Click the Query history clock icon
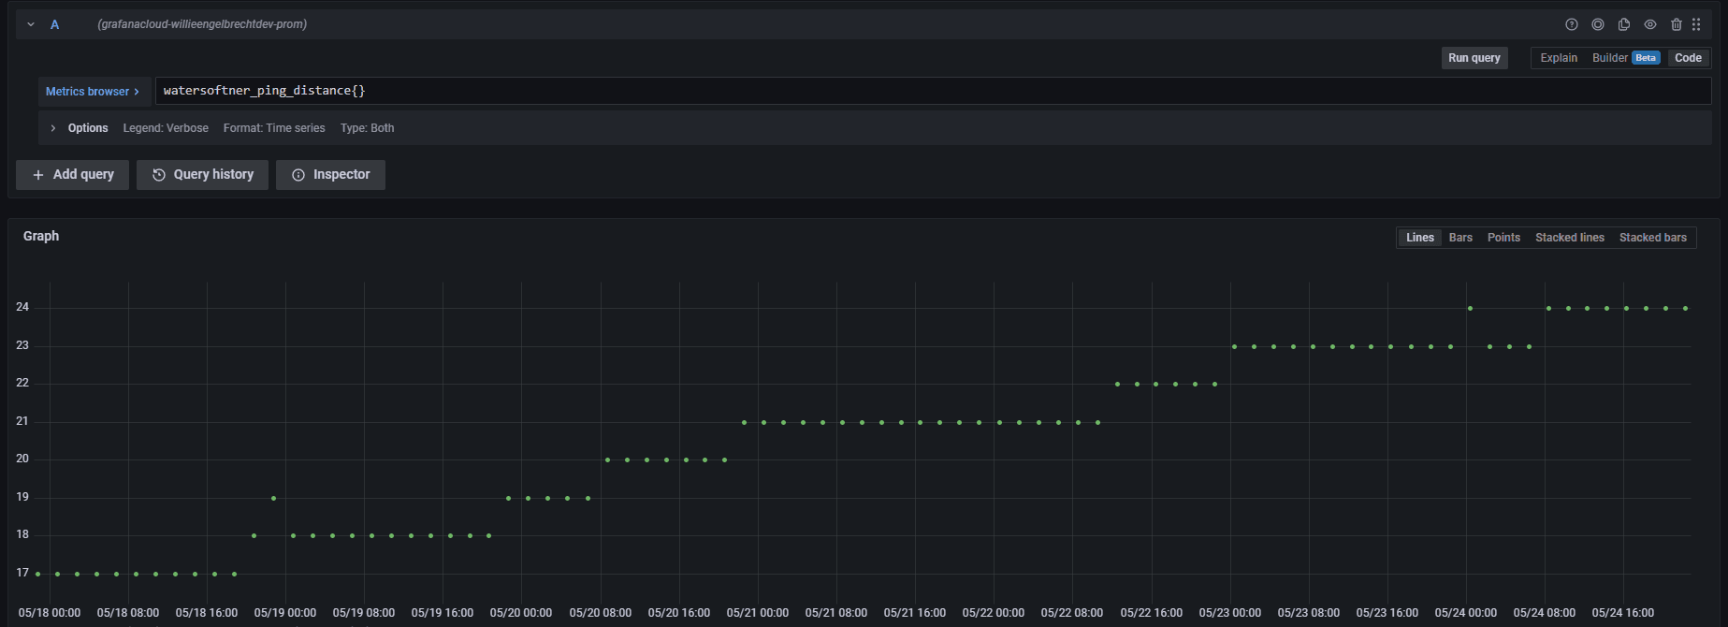The width and height of the screenshot is (1728, 627). tap(159, 175)
